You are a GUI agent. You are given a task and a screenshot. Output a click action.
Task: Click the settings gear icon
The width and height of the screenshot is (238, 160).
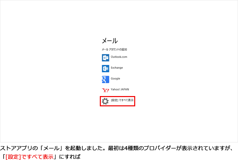pyautogui.click(x=105, y=101)
